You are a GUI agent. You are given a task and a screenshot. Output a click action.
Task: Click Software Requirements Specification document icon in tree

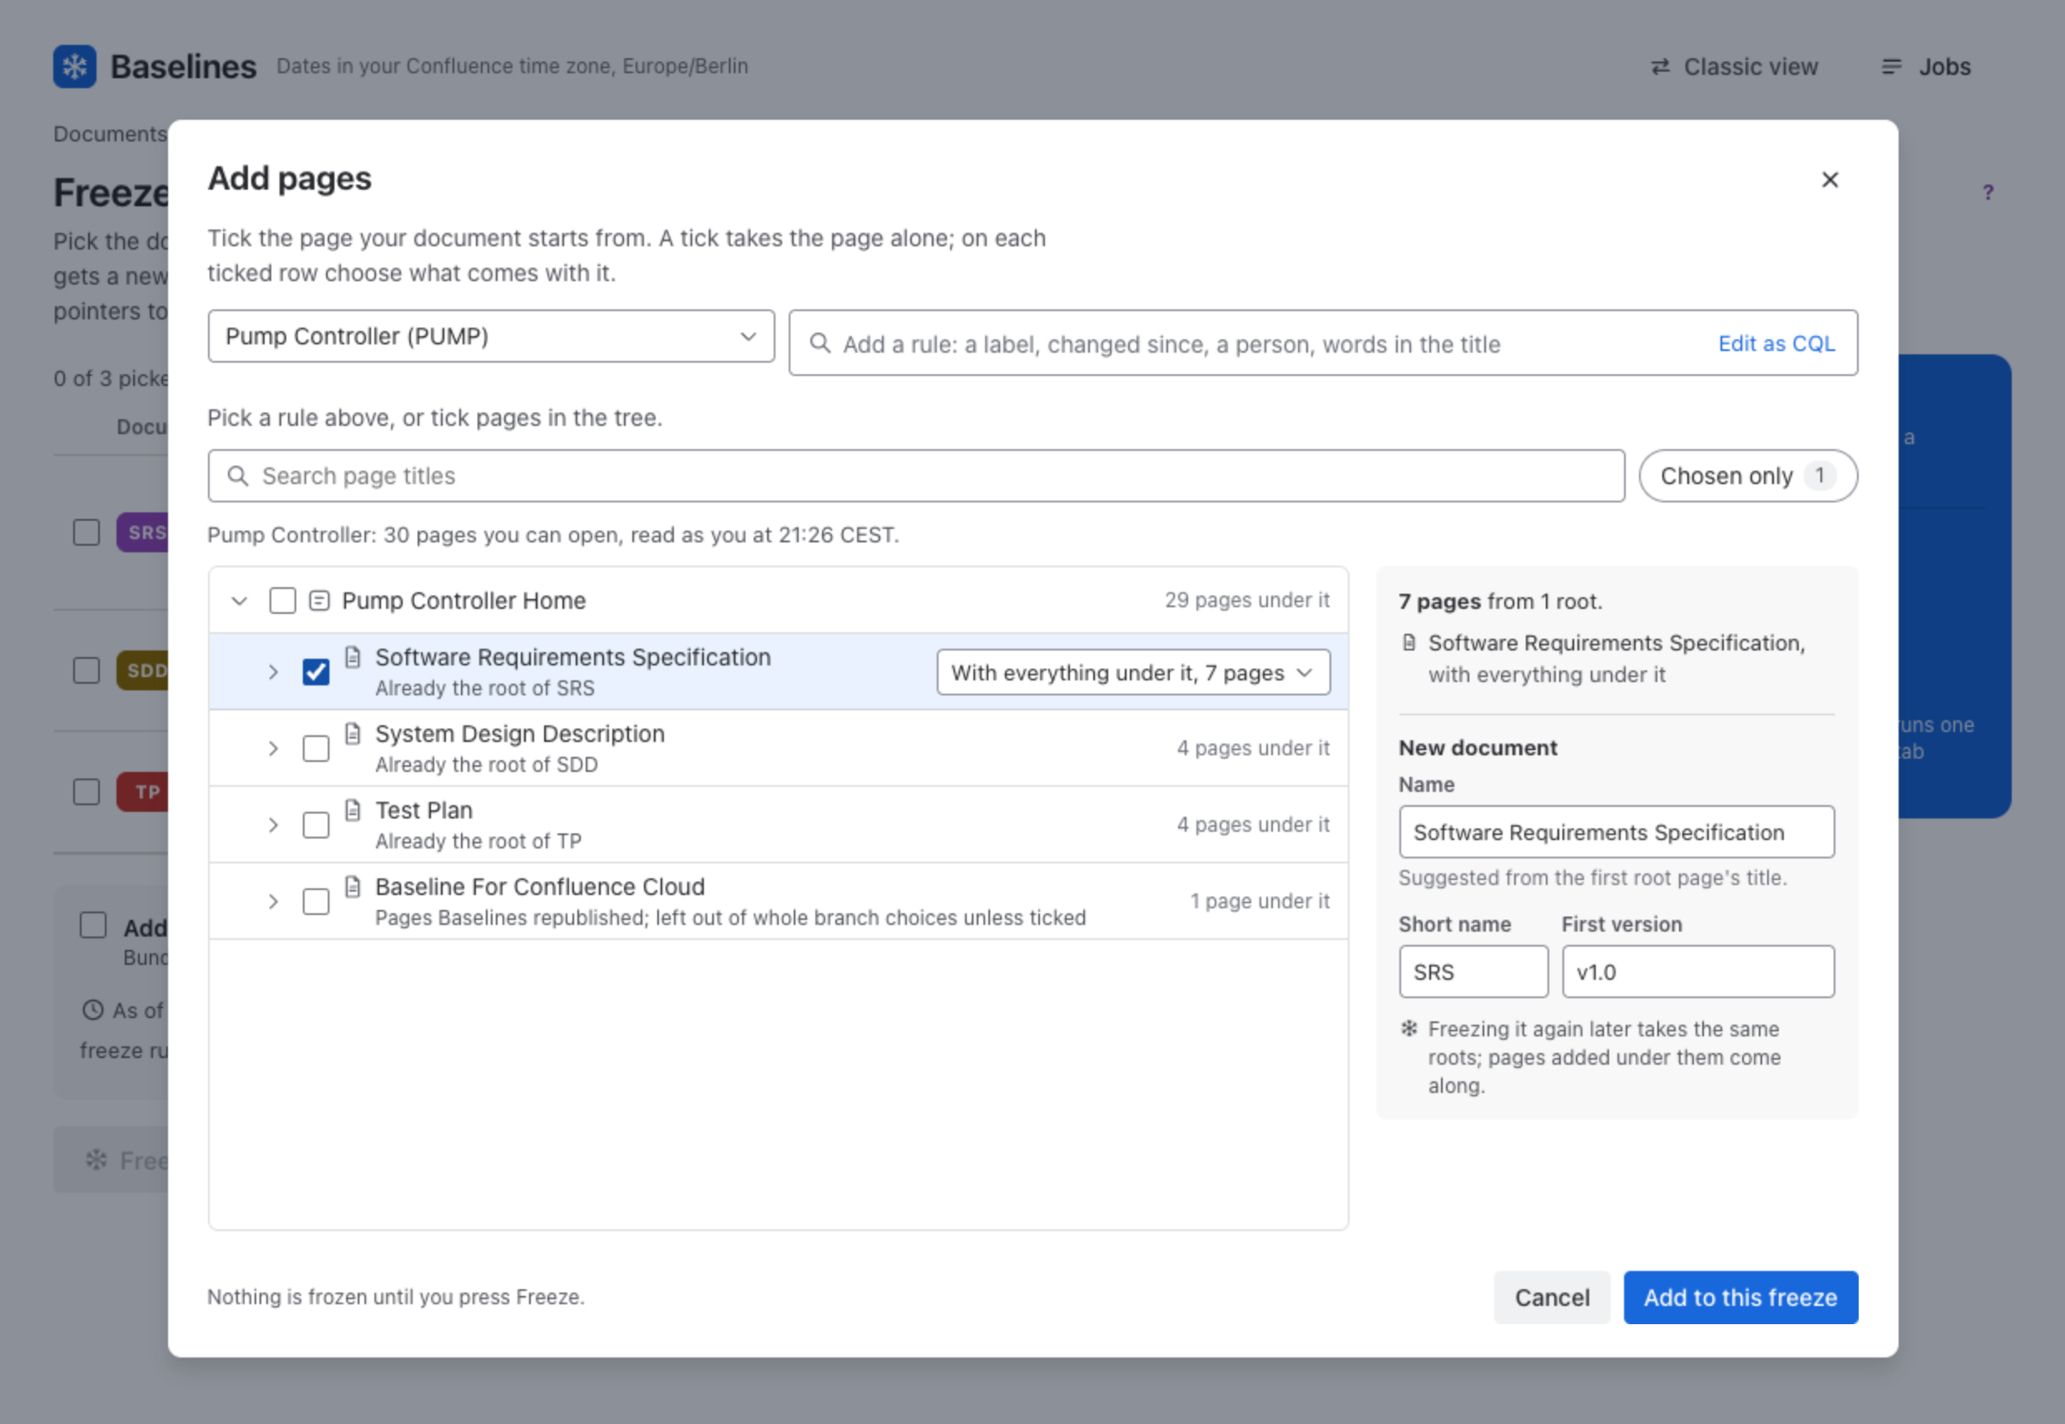click(353, 658)
